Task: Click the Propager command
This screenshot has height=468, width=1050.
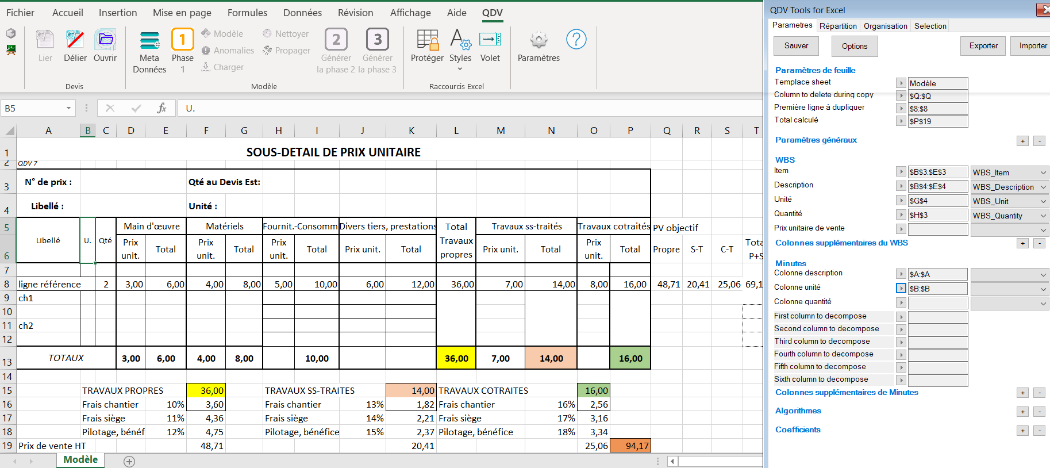Action: [x=287, y=51]
